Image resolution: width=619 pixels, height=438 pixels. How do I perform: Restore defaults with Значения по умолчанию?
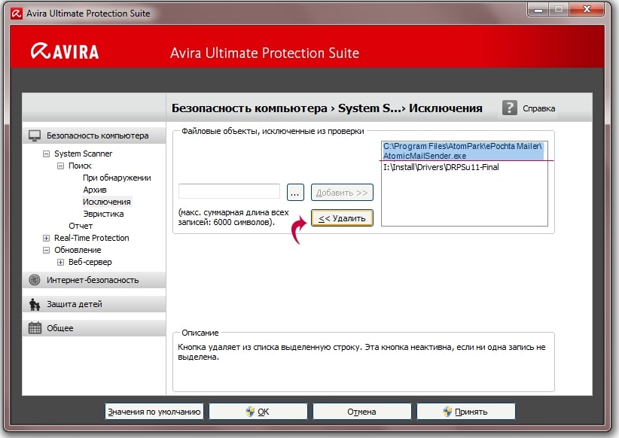(154, 412)
